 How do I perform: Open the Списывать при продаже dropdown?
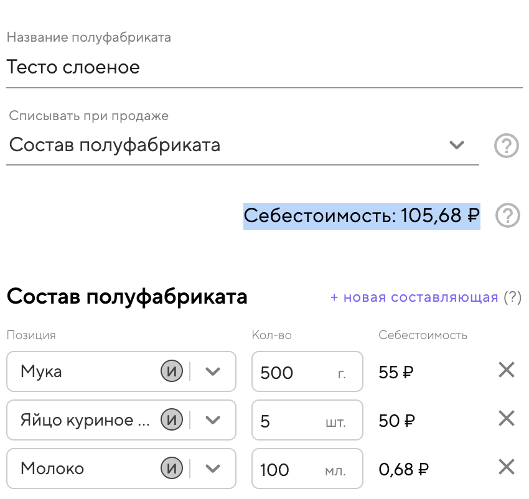243,146
